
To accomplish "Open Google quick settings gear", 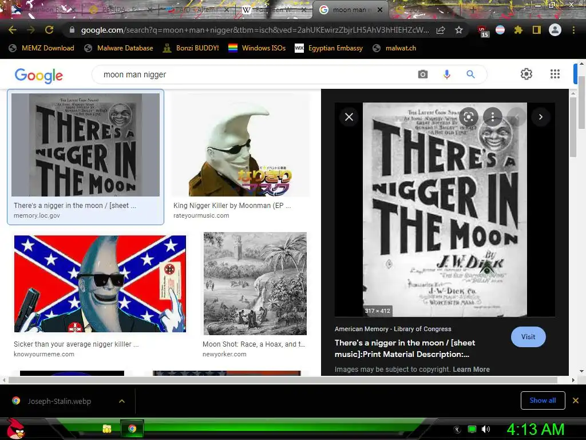I will (x=526, y=74).
